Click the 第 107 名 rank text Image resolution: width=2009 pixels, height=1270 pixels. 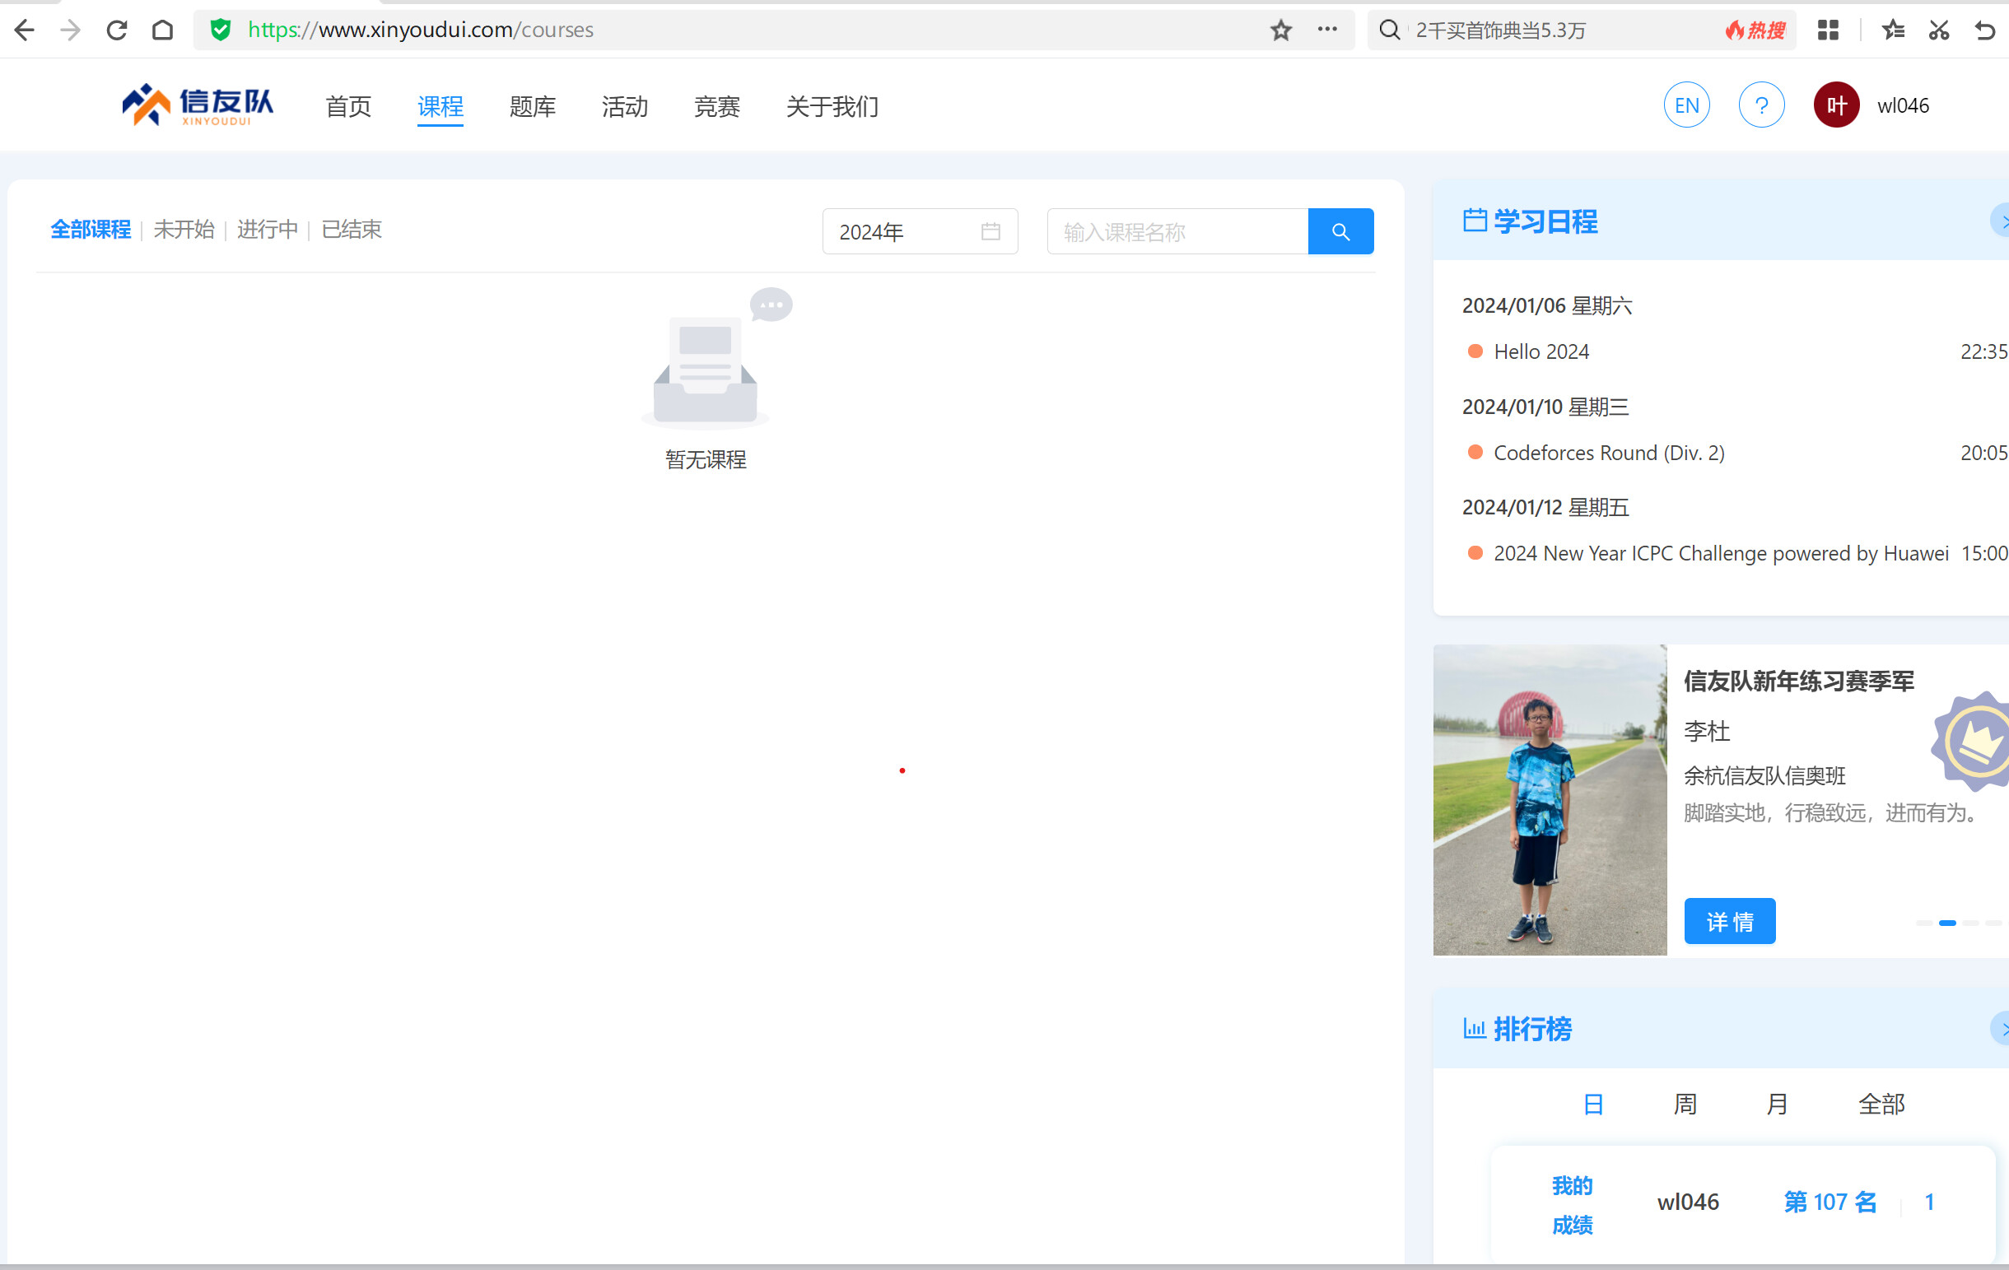point(1830,1201)
